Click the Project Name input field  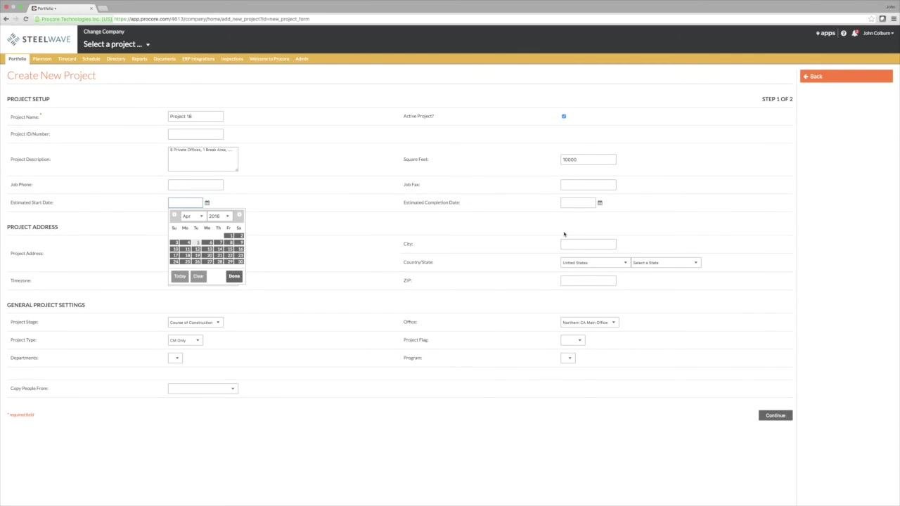tap(195, 116)
